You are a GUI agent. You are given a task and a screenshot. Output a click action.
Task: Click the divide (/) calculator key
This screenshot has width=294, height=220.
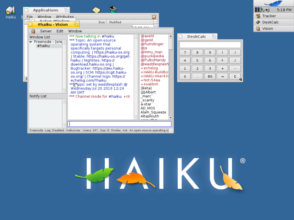coord(235,60)
